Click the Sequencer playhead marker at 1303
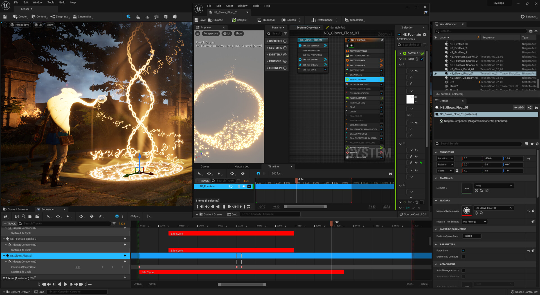This screenshot has width=540, height=295. click(331, 223)
